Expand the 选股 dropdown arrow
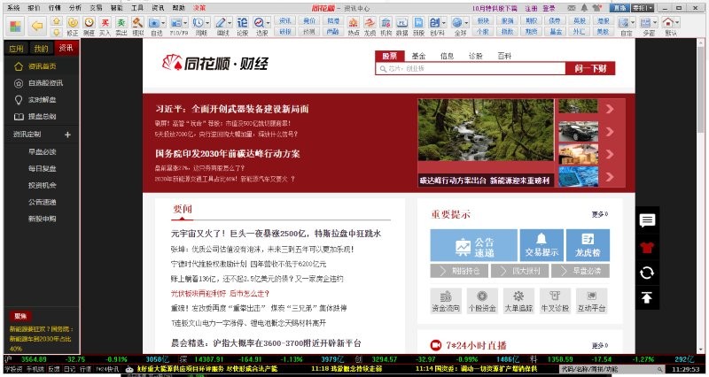 pos(269,23)
